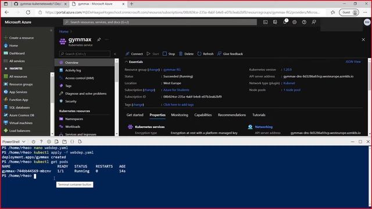The image size is (372, 209).
Task: Restart Cloud Shell power icon
Action: point(34,142)
